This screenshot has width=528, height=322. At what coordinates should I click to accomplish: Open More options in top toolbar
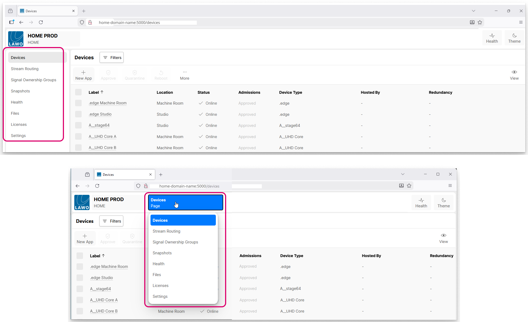(185, 75)
